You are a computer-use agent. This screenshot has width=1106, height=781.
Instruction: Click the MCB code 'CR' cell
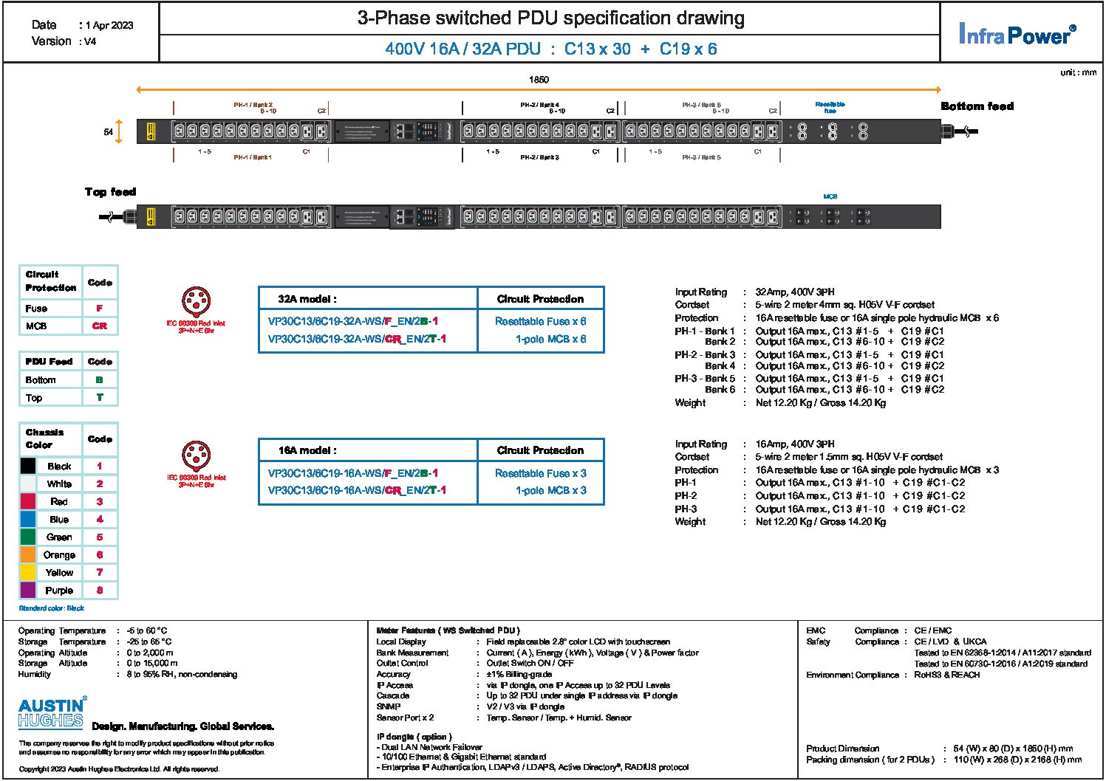(100, 326)
